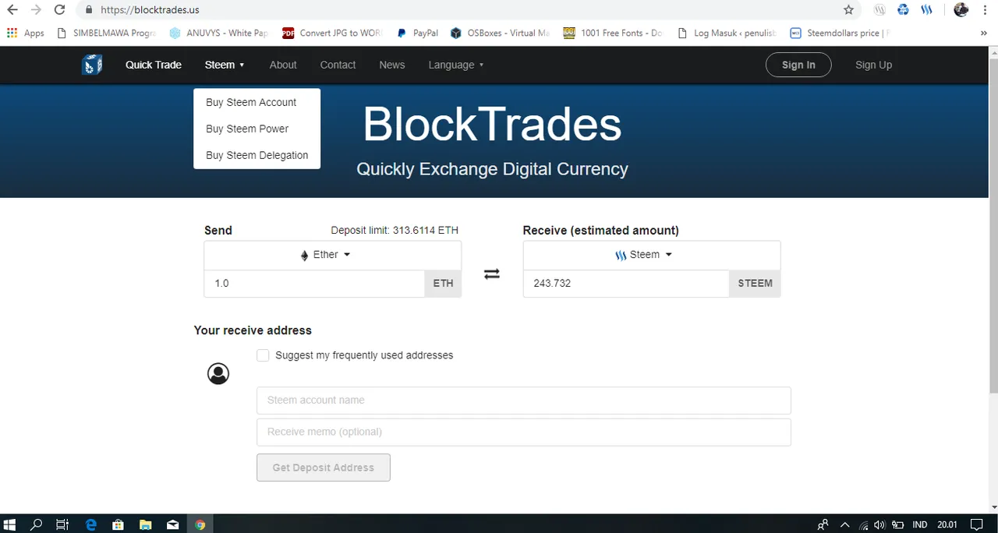Go to Quick Trade

[x=154, y=65]
